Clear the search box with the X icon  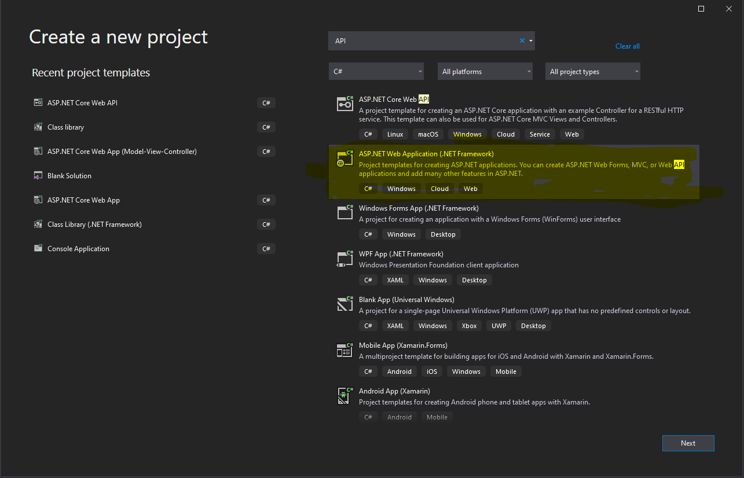[x=522, y=41]
